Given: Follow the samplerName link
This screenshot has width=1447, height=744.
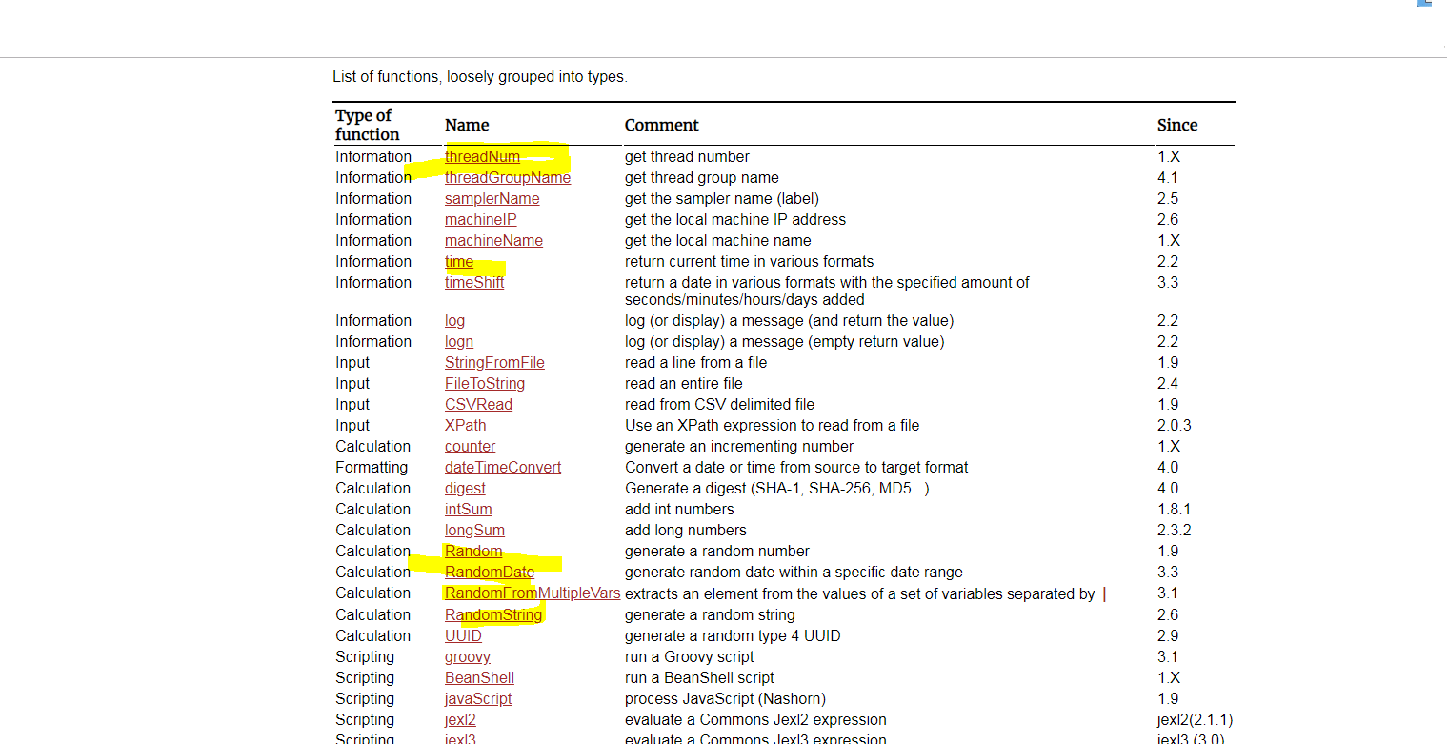Looking at the screenshot, I should 492,198.
